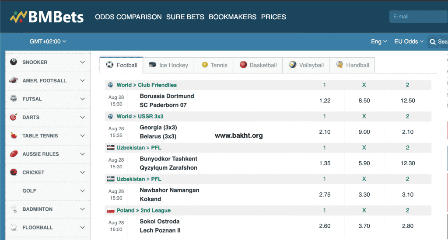448x240 pixels.
Task: Switch to the Basketball tab
Action: point(258,65)
